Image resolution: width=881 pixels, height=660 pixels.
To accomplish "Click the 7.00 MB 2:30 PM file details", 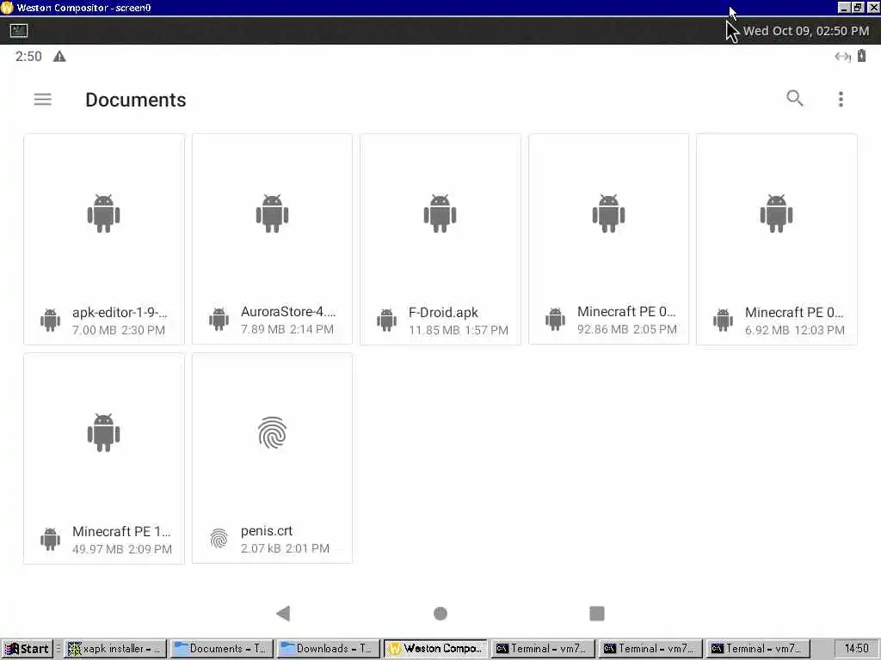I will coord(119,330).
